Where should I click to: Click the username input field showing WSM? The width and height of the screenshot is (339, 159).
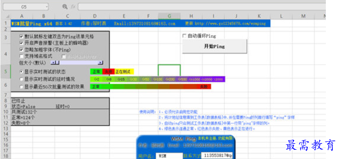tap(169, 156)
